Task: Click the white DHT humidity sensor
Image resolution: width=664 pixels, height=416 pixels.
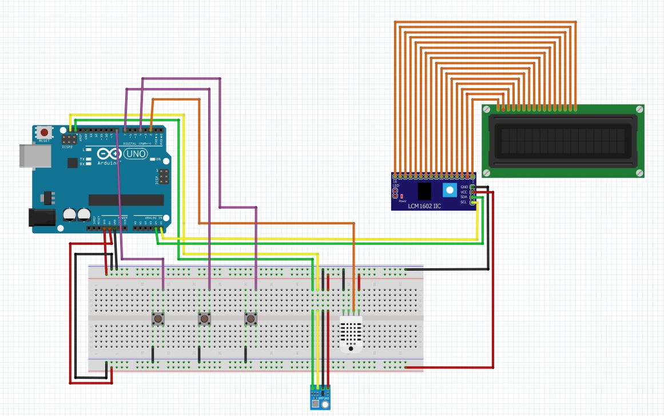Action: pos(351,334)
